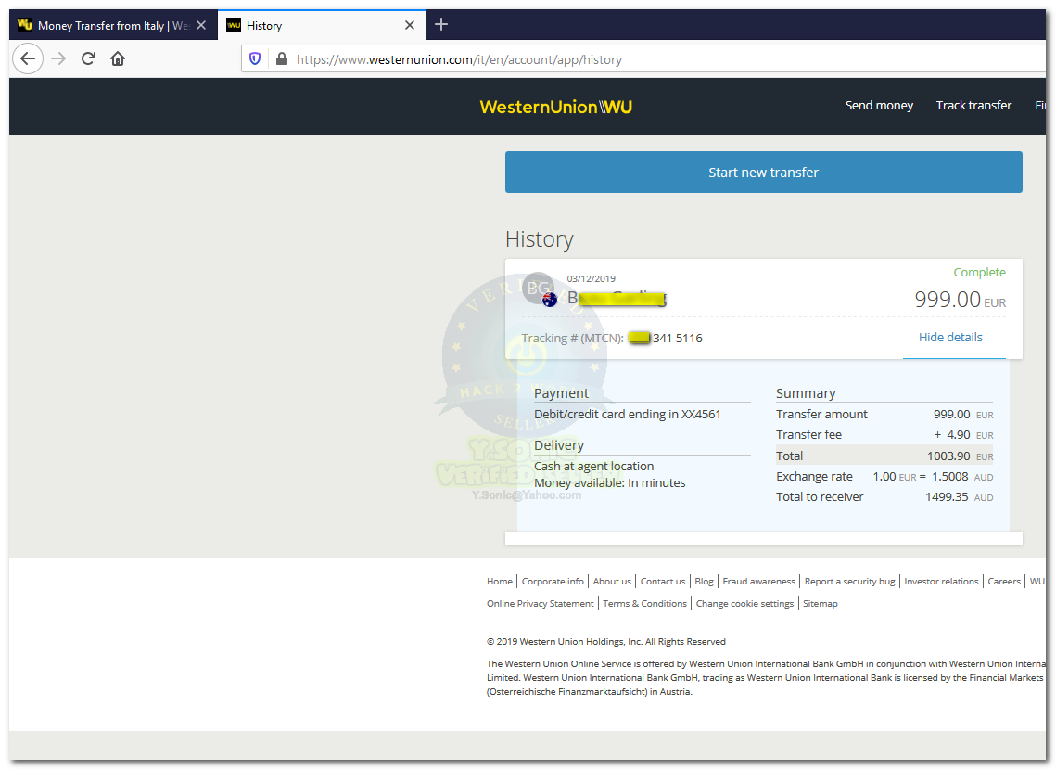Screen dimensions: 1056x770
Task: Click the browser forward arrow
Action: [58, 58]
